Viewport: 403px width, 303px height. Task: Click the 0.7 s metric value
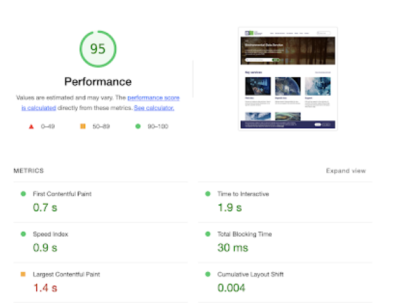[x=45, y=207]
